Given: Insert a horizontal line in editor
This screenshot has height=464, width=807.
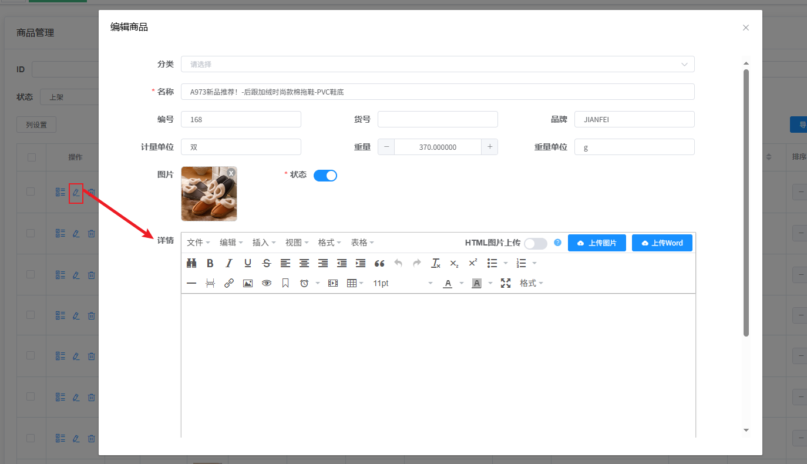Looking at the screenshot, I should (x=191, y=283).
